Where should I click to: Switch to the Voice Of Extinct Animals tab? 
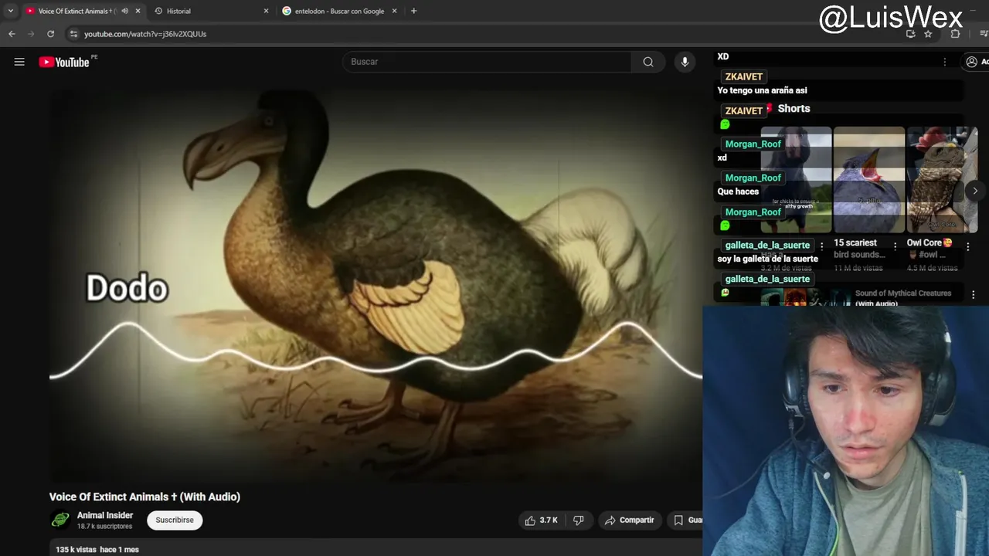(75, 11)
